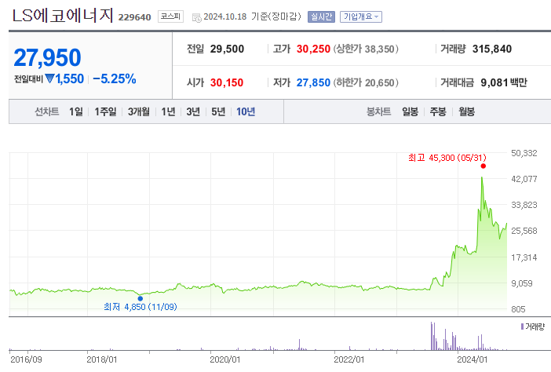Viewport: 551px width, 372px height.
Task: Click the red 최고 45,300 peak marker
Action: point(483,166)
